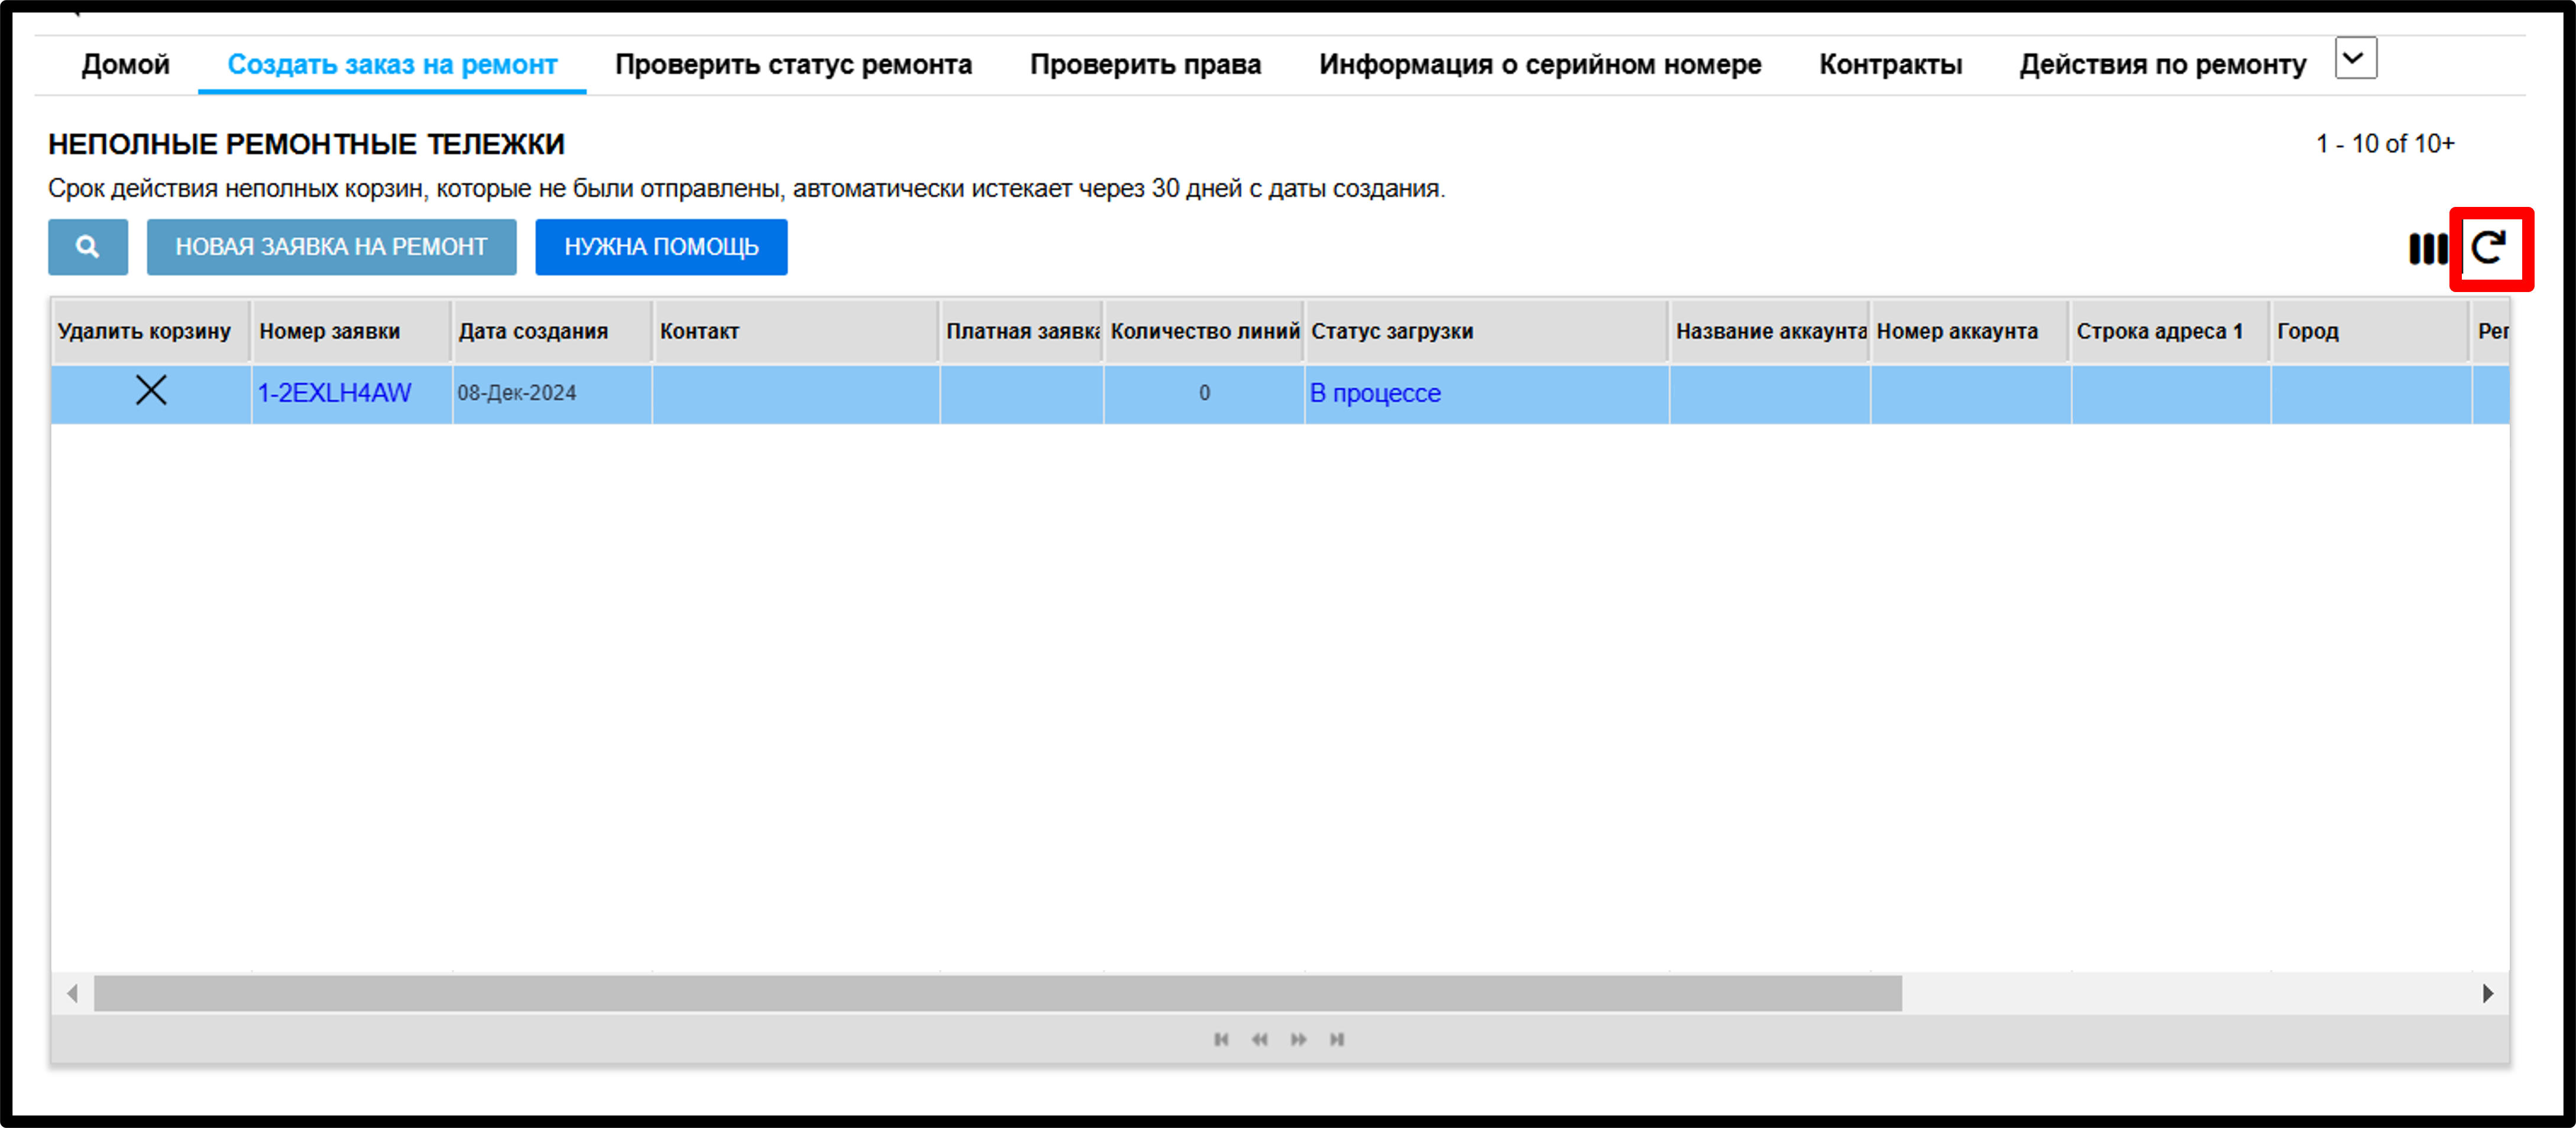This screenshot has width=2576, height=1128.
Task: Sort by Строка адреса 1 column header
Action: [2171, 331]
